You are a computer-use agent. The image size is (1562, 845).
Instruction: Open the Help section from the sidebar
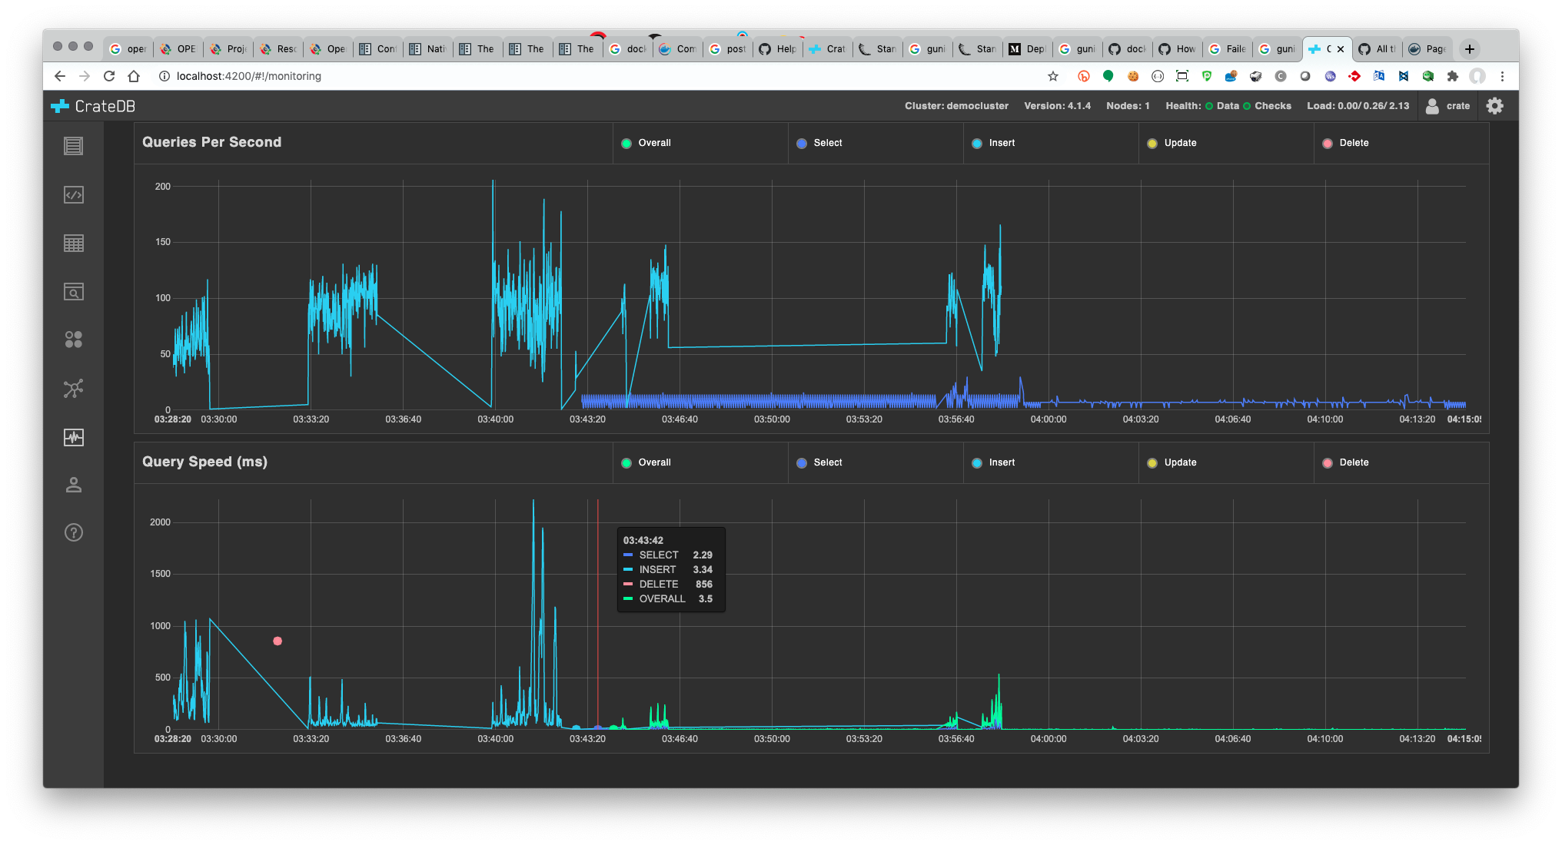[73, 532]
